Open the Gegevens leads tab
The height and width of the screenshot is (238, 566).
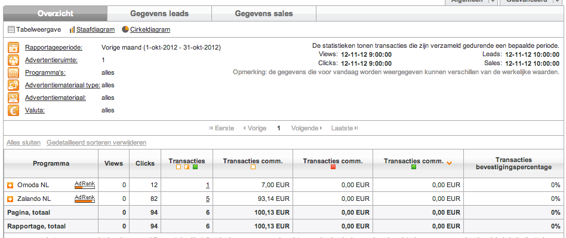click(x=159, y=14)
